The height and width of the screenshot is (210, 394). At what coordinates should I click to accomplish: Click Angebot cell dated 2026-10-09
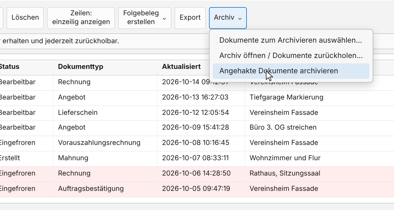pos(105,128)
